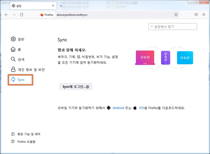Click the back navigation arrow

pyautogui.click(x=6, y=15)
